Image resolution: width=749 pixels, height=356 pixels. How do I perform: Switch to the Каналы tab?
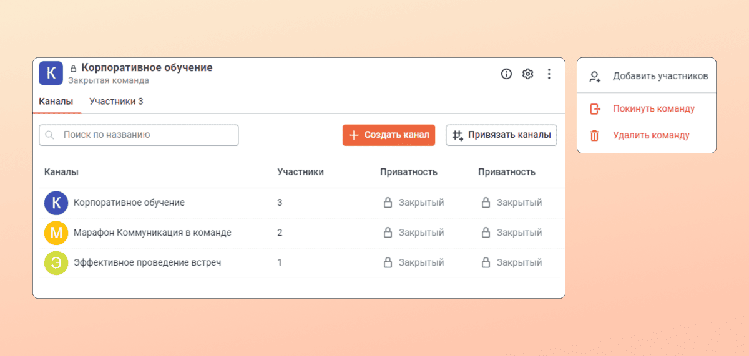point(56,101)
